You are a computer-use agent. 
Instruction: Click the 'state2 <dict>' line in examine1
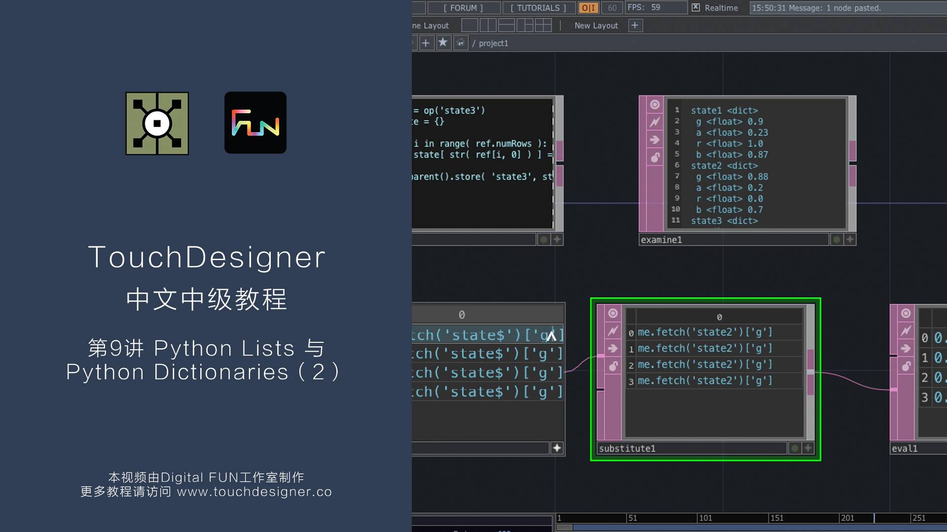click(x=724, y=166)
